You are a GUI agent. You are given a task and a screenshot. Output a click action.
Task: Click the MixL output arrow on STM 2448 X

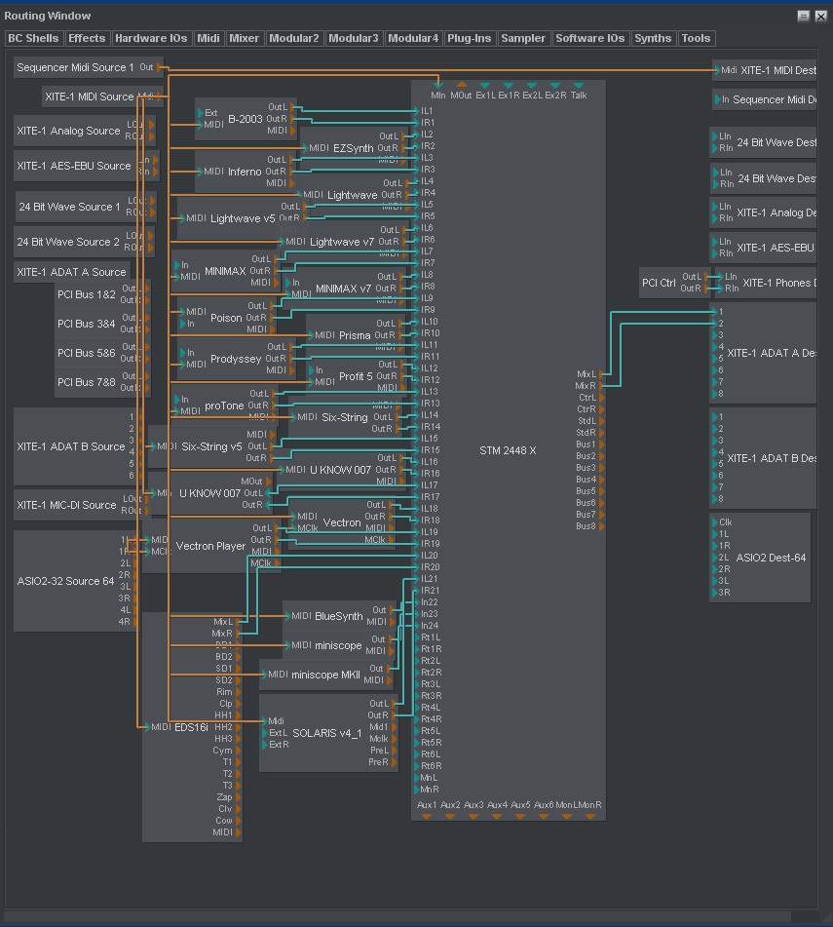coord(601,372)
